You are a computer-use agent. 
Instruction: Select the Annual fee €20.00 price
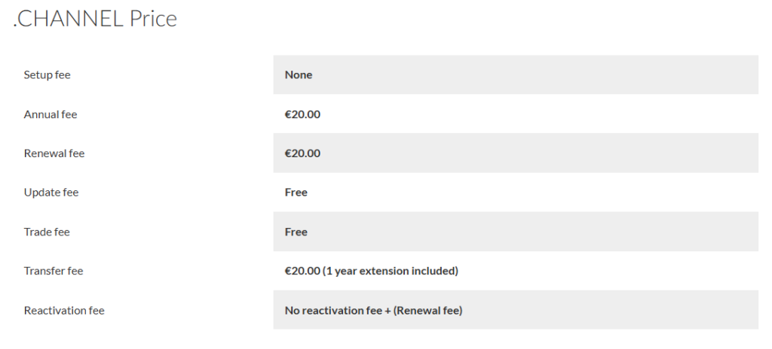302,114
